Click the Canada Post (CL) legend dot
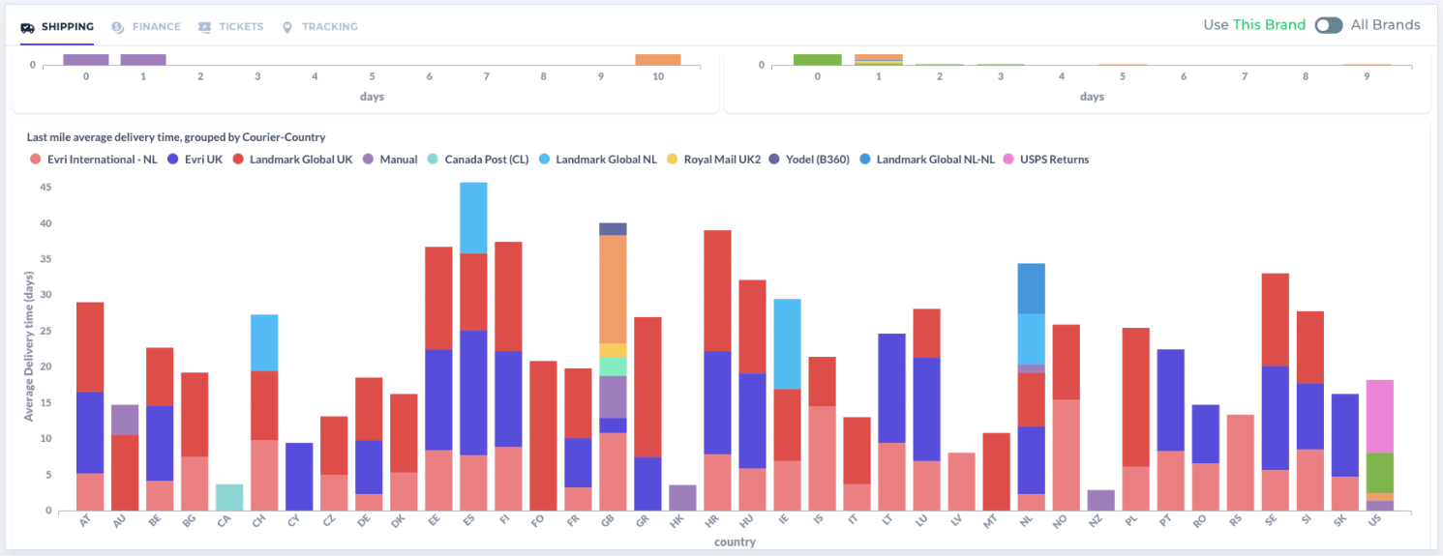The image size is (1443, 556). click(x=433, y=160)
